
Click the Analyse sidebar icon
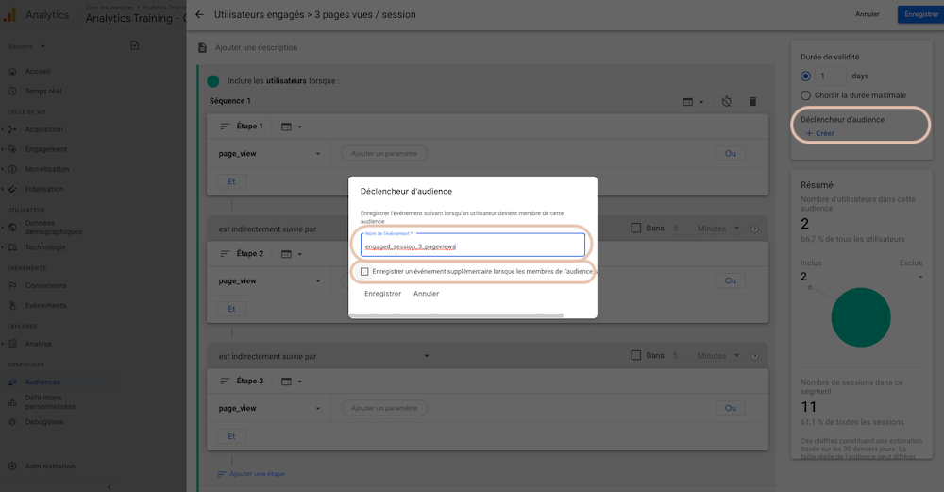12,343
